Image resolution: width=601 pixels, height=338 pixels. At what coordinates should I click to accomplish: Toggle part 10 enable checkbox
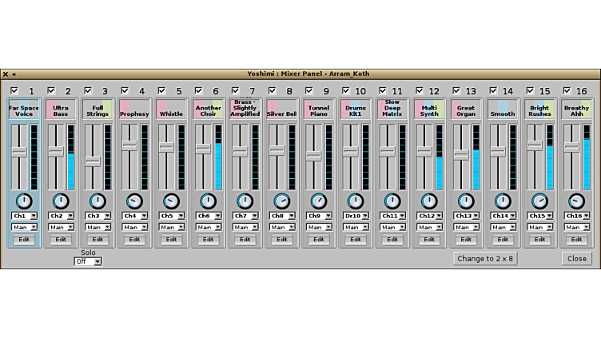pyautogui.click(x=346, y=90)
